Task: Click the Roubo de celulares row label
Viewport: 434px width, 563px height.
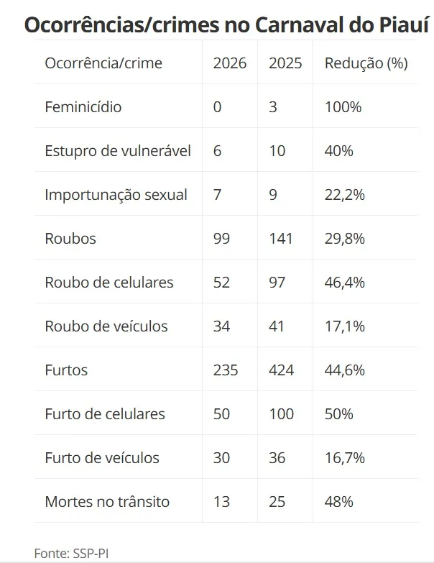Action: [x=109, y=283]
